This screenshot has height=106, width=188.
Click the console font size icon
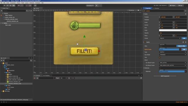click(x=69, y=78)
